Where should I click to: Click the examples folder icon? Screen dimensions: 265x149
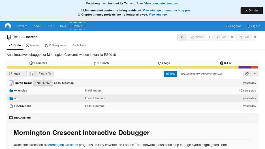[11, 91]
